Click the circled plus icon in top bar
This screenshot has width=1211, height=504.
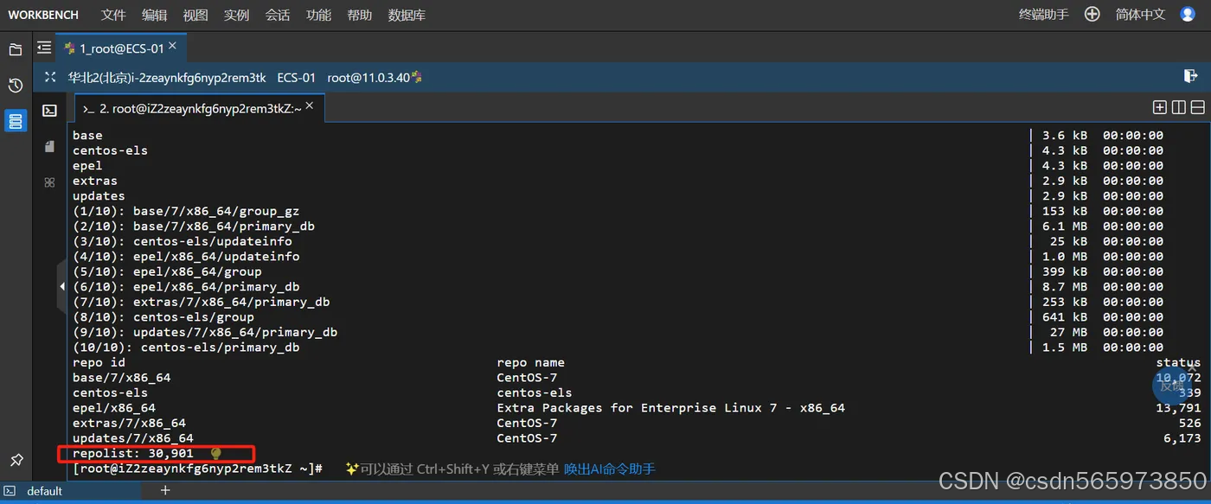pyautogui.click(x=1092, y=14)
